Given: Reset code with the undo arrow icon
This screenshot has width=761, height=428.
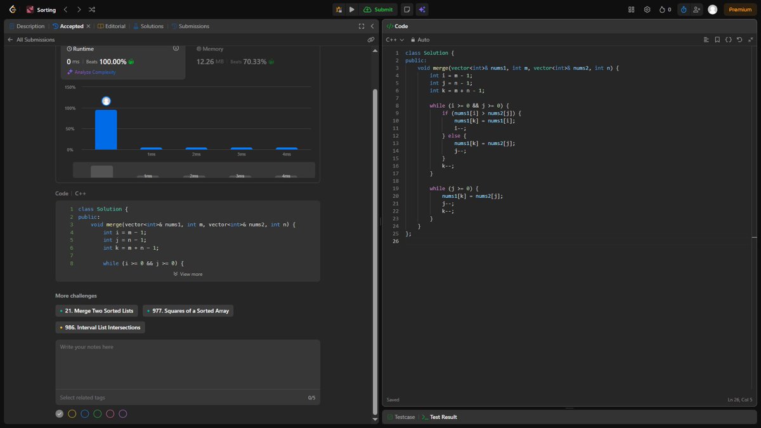Looking at the screenshot, I should click(x=739, y=40).
